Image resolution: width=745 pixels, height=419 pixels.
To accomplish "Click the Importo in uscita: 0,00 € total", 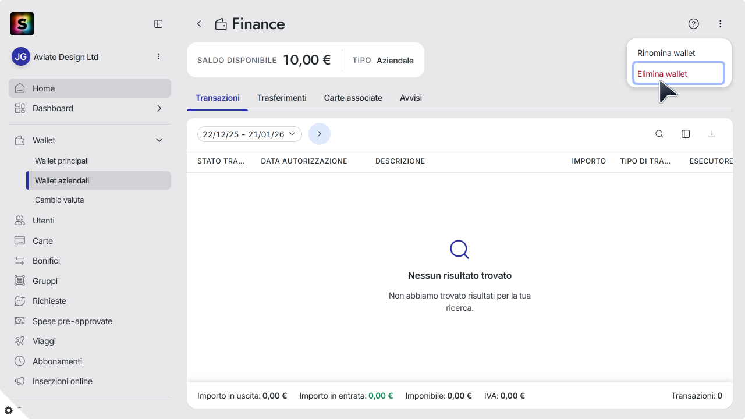I will tap(242, 396).
